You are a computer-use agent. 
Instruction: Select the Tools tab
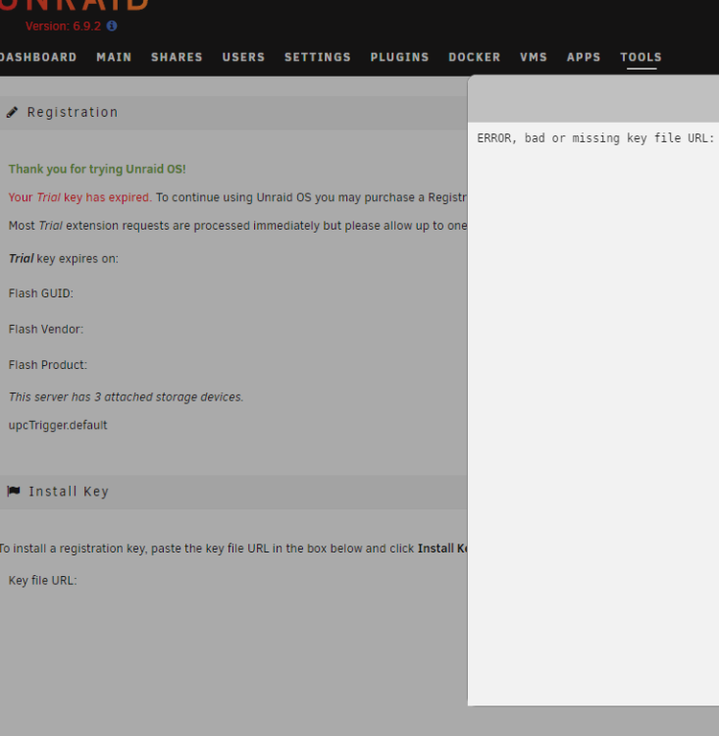642,57
